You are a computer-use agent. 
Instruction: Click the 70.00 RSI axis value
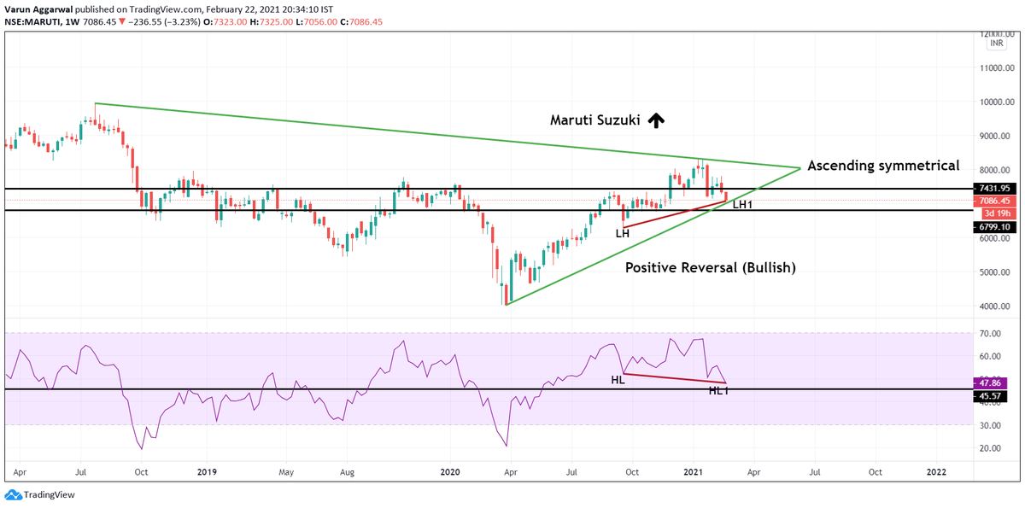coord(990,333)
